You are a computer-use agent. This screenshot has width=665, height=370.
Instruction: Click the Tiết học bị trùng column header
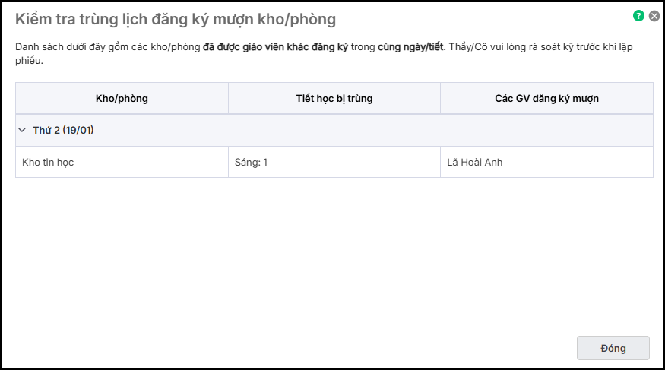click(x=334, y=99)
